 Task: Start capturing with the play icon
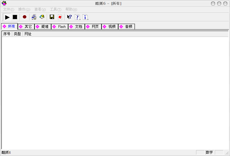click(x=7, y=17)
